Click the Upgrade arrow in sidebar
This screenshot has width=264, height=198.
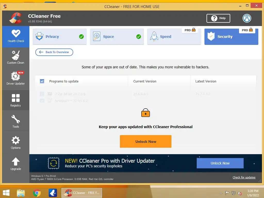[x=16, y=164]
